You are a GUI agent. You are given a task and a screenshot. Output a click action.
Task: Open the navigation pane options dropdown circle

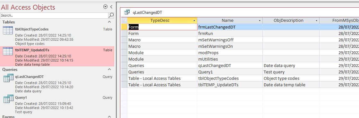(x=105, y=7)
